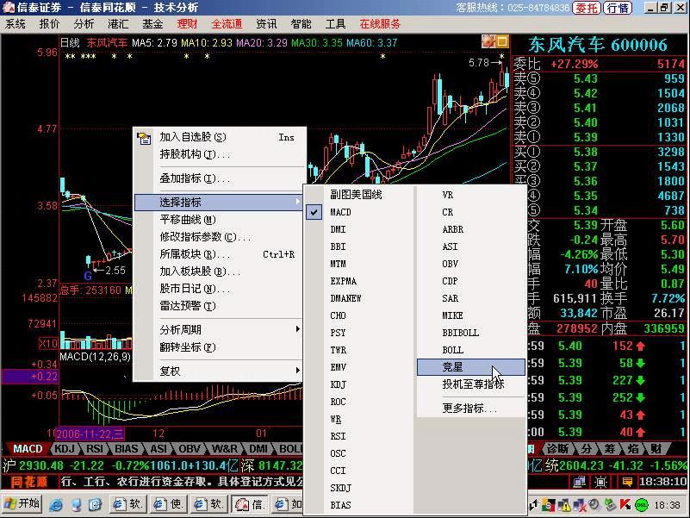Click the yellow warning tray icon
The image size is (690, 518).
click(x=564, y=505)
